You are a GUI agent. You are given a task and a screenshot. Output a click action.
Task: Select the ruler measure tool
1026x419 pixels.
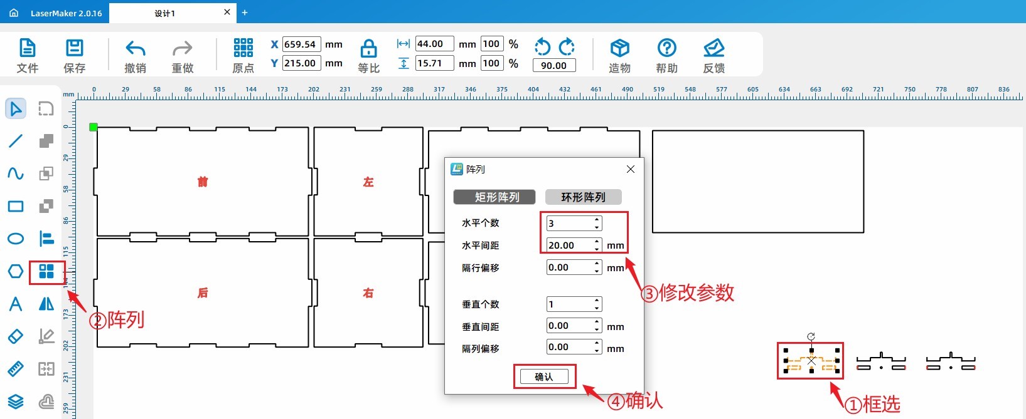coord(16,369)
